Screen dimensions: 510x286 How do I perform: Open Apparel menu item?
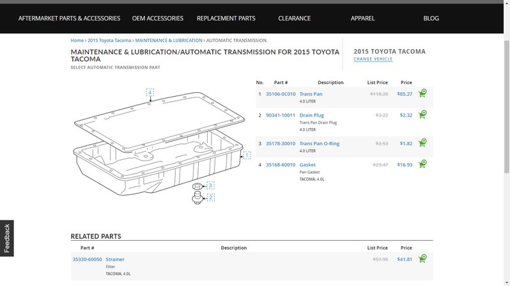(x=362, y=18)
